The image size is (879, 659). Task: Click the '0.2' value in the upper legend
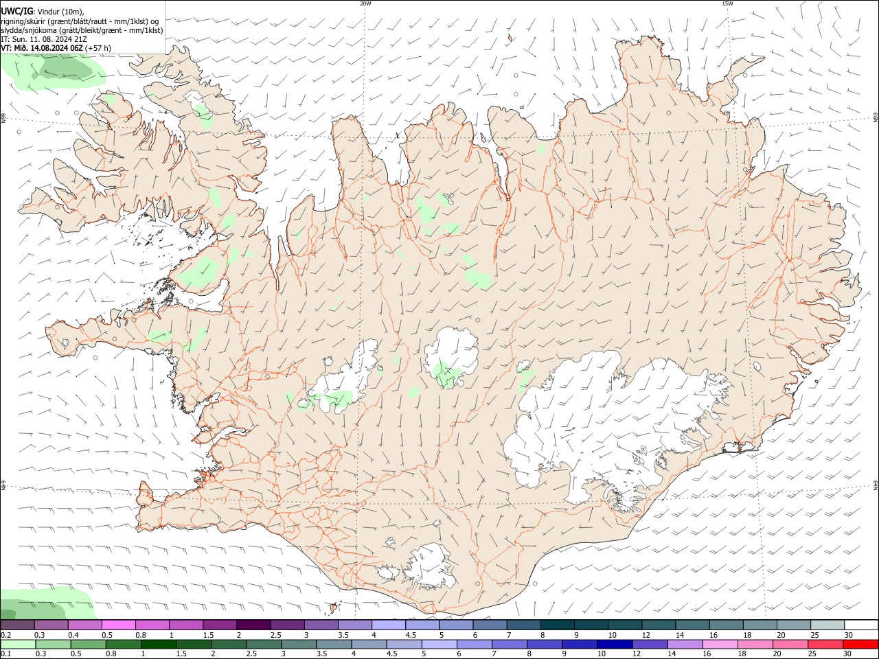tap(5, 635)
